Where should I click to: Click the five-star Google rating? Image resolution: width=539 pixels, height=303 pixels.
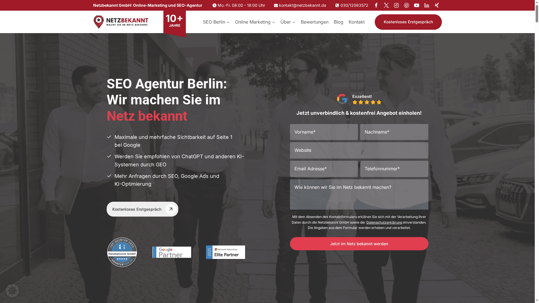pyautogui.click(x=367, y=102)
